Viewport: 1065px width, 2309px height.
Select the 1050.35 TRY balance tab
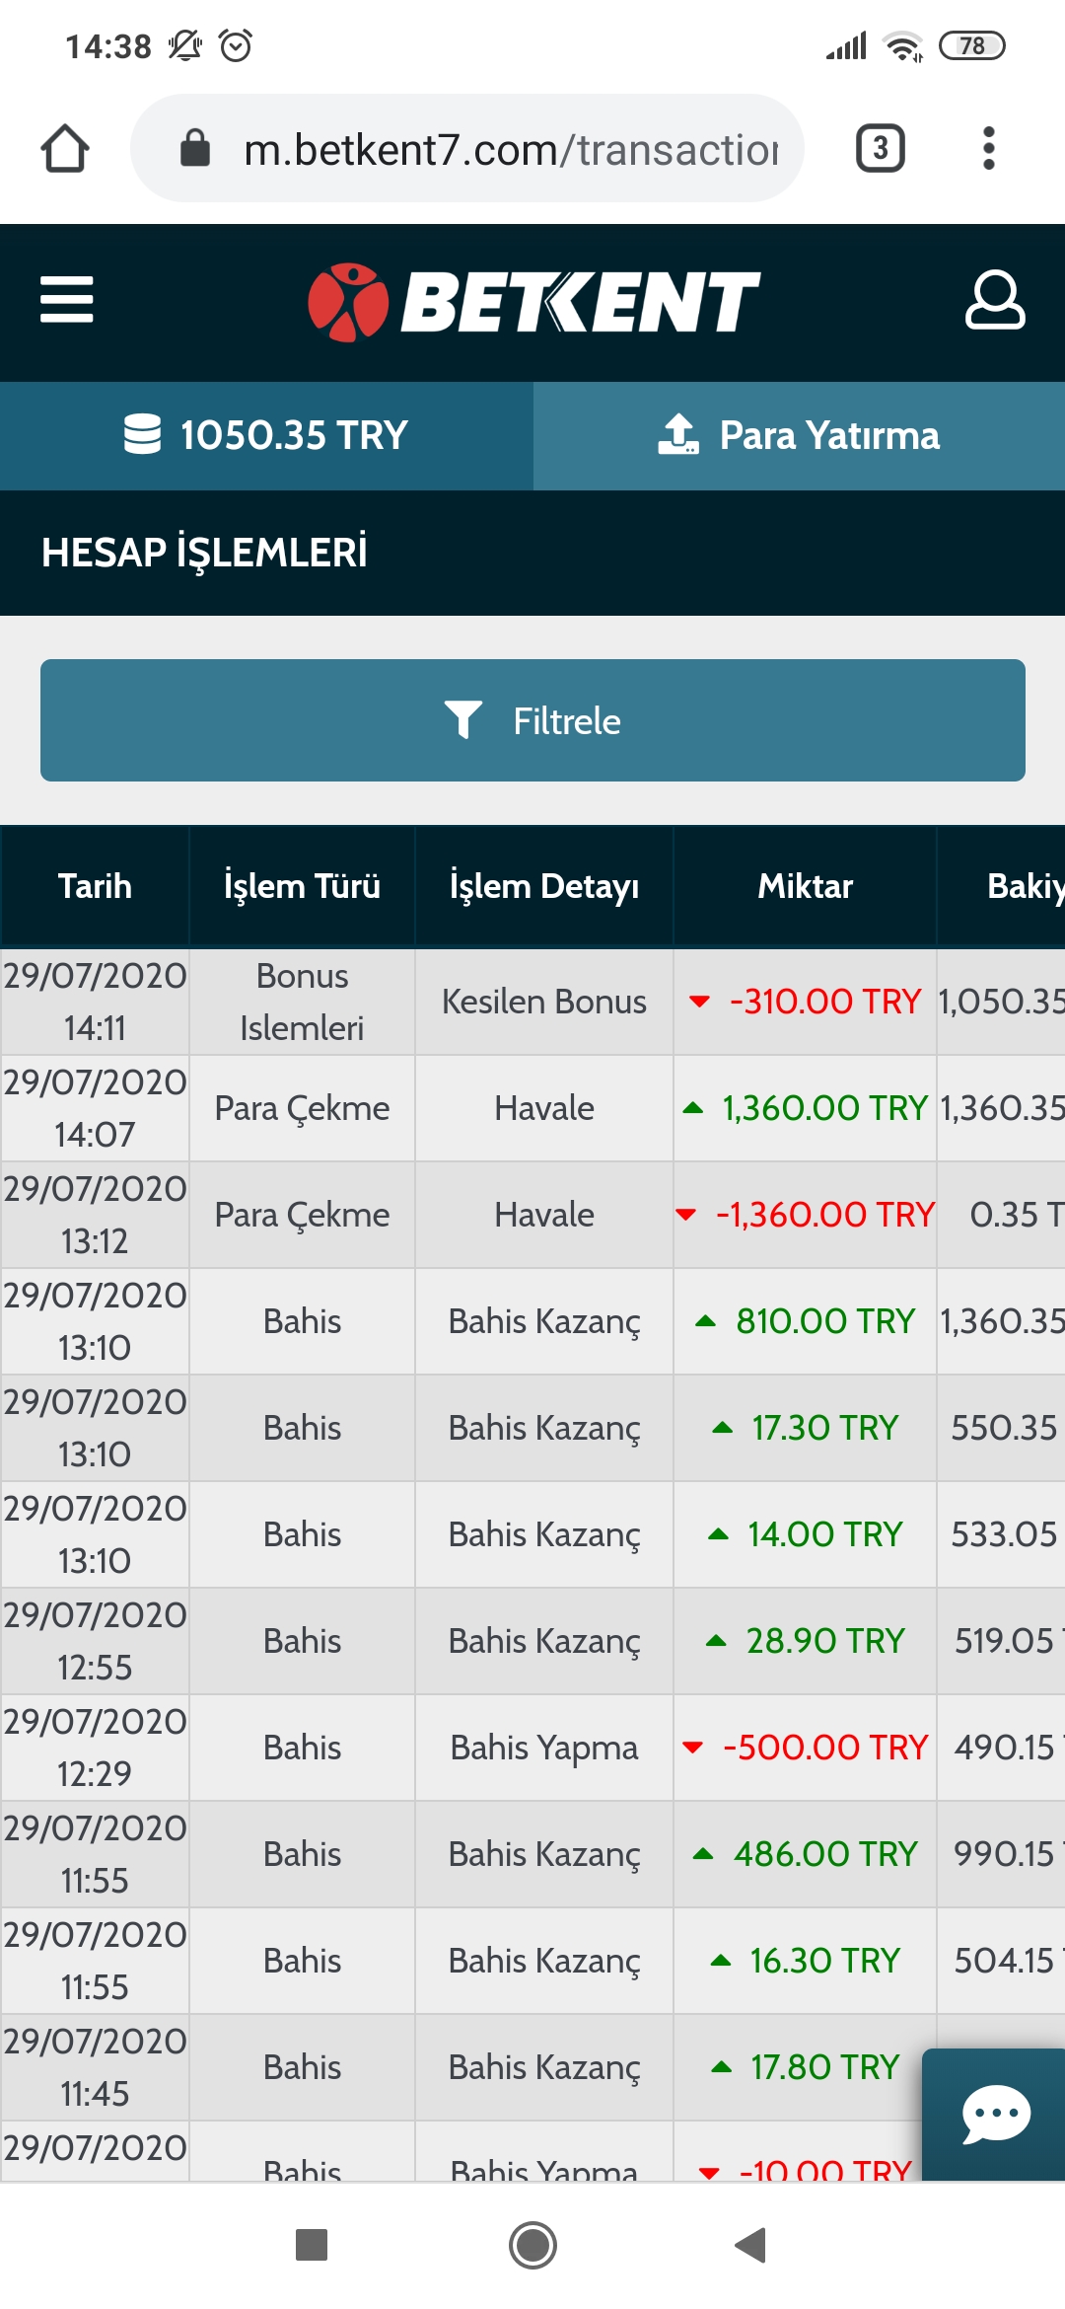point(266,435)
